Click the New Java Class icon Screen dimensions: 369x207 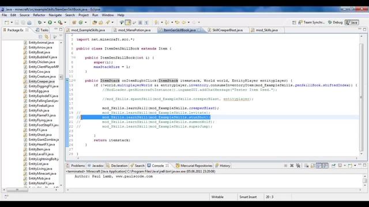81,22
